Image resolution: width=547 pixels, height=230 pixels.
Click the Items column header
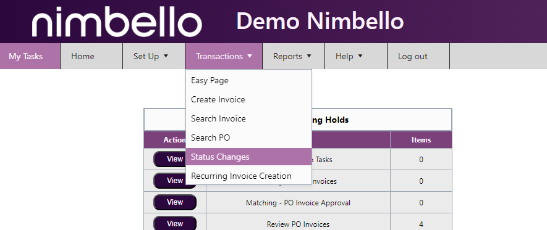421,140
